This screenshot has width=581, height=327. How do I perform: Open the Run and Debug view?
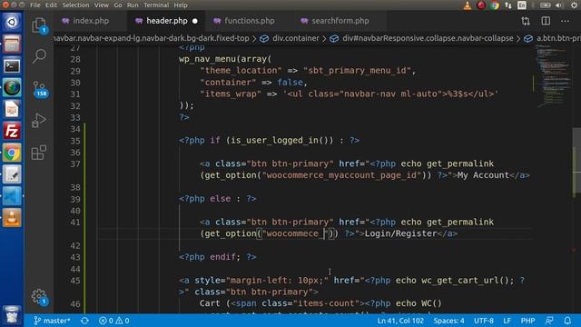39,120
